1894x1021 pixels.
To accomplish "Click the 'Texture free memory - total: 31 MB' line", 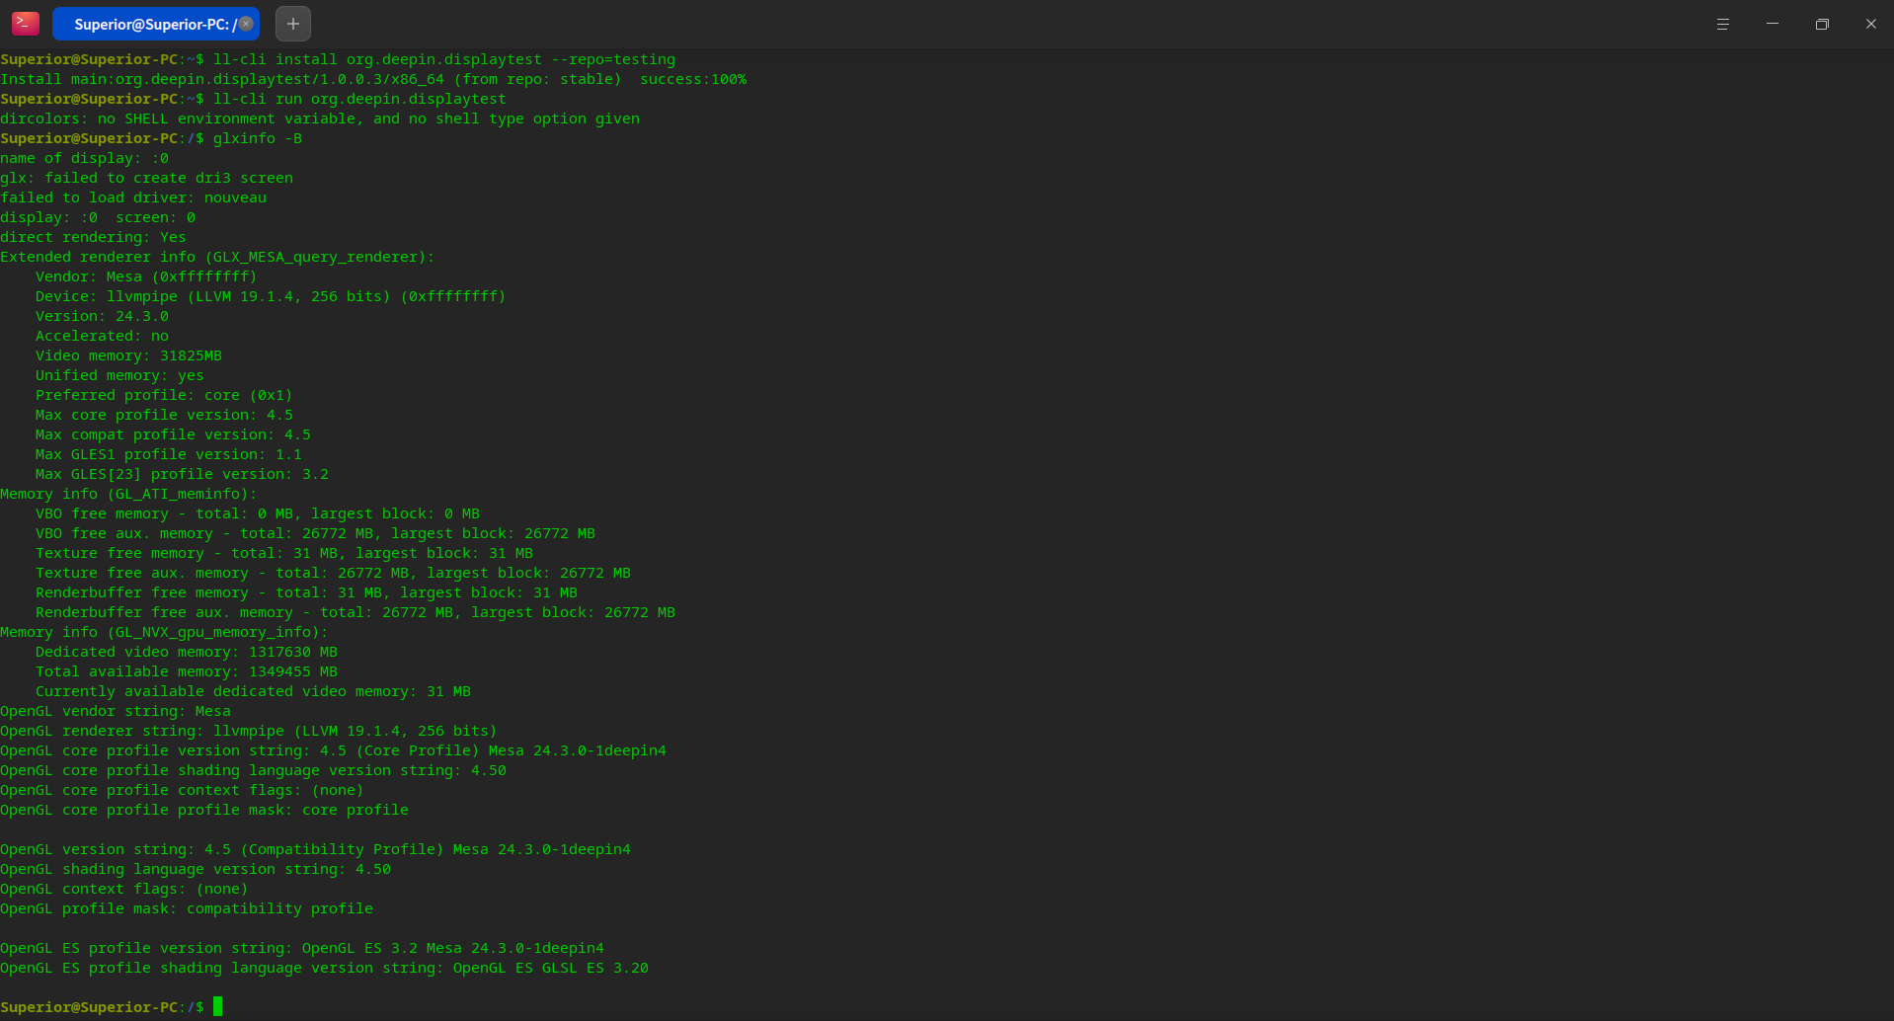I will click(x=284, y=553).
